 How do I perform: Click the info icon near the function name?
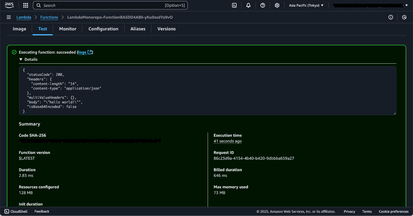click(x=391, y=17)
